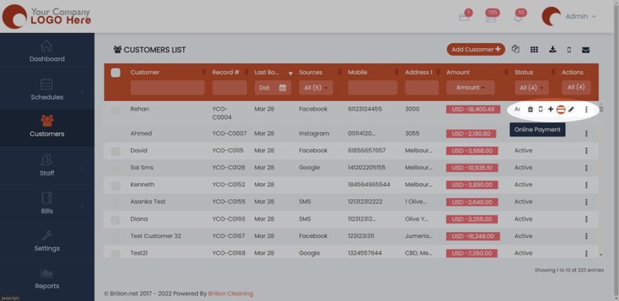The width and height of the screenshot is (619, 301).
Task: Check the checkbox for customer Ahmed
Action: pos(116,133)
